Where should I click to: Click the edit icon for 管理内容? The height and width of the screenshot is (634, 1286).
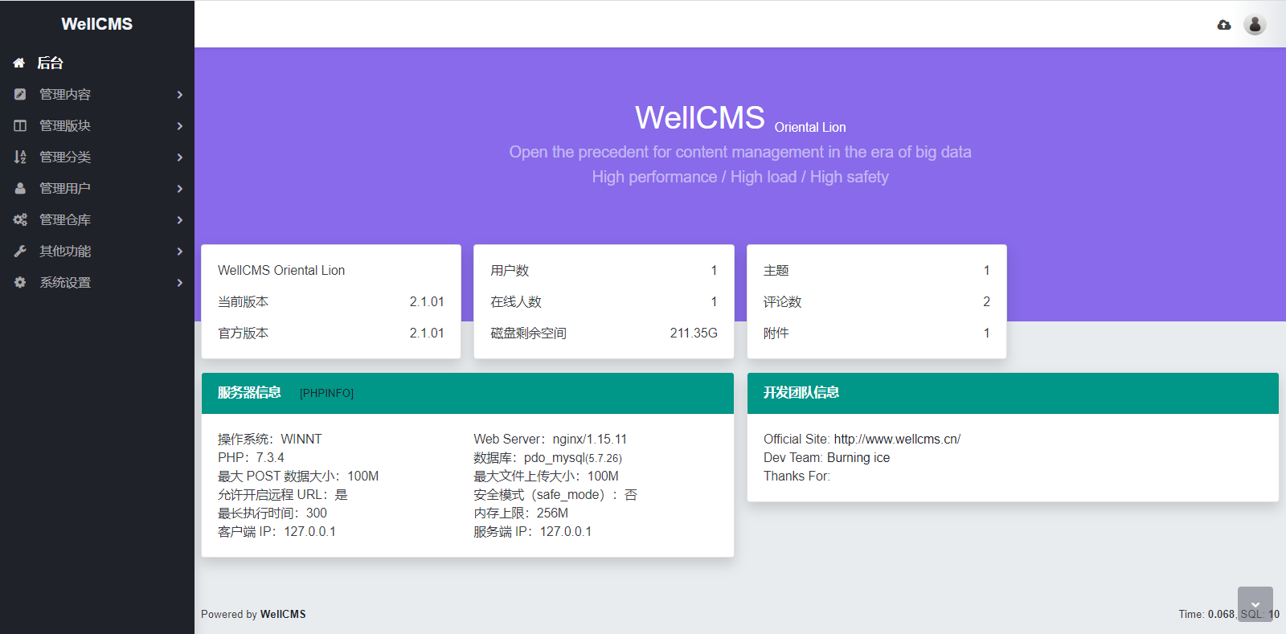coord(20,94)
